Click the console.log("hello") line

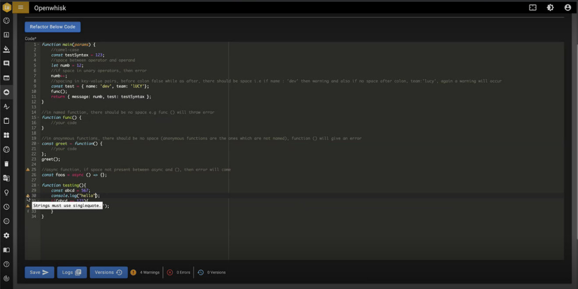coord(75,196)
